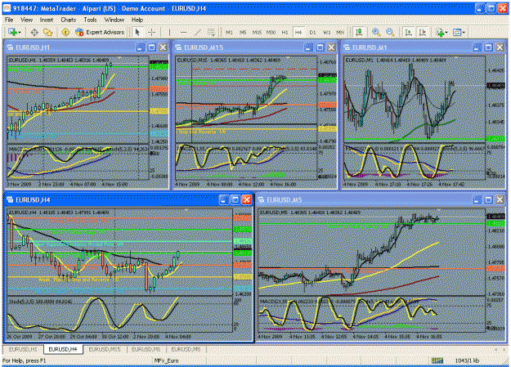The image size is (511, 367).
Task: Click the MFx_Euro profile in status bar
Action: tap(166, 360)
